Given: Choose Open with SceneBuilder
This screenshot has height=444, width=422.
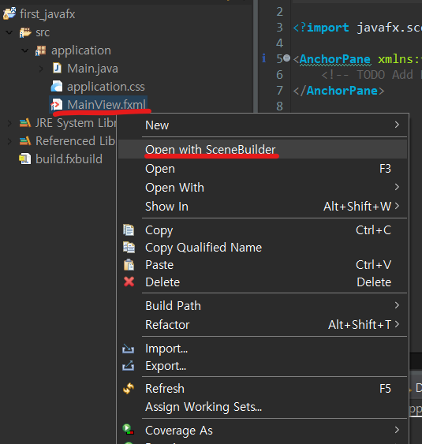Looking at the screenshot, I should click(263, 150).
